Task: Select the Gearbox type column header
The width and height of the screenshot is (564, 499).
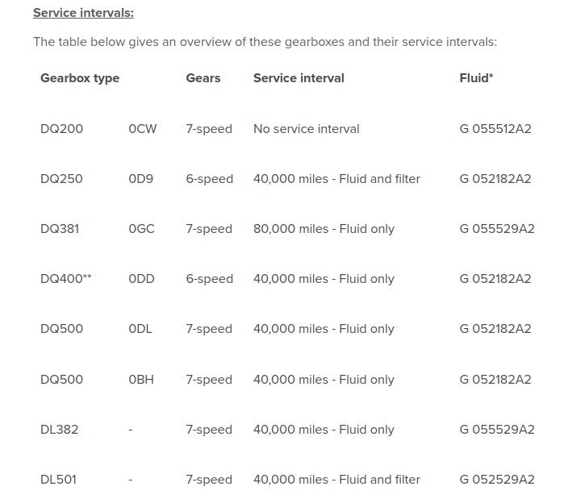Action: [x=80, y=78]
